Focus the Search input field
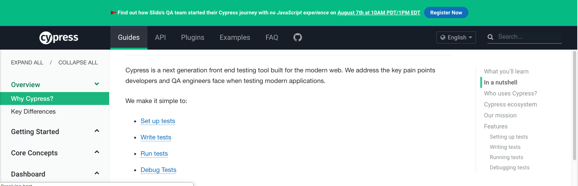 pyautogui.click(x=529, y=37)
